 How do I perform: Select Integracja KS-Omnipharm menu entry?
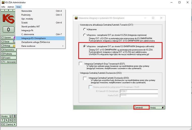tap(40, 38)
